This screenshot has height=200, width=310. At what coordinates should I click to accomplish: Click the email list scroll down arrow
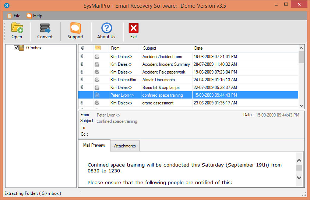(x=301, y=106)
